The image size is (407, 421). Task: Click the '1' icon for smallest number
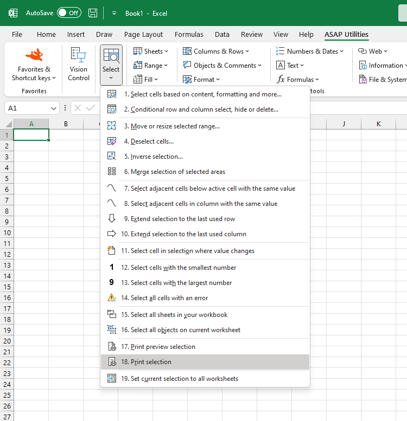[x=112, y=267]
